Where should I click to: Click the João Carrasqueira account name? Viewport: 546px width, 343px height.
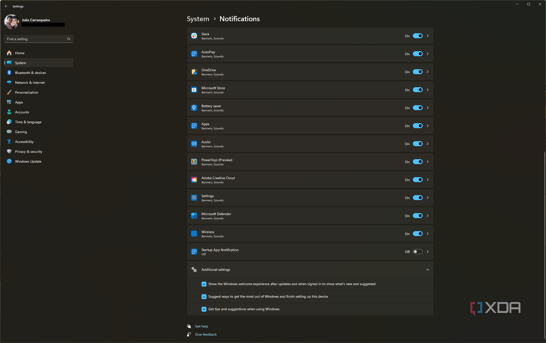[x=36, y=20]
